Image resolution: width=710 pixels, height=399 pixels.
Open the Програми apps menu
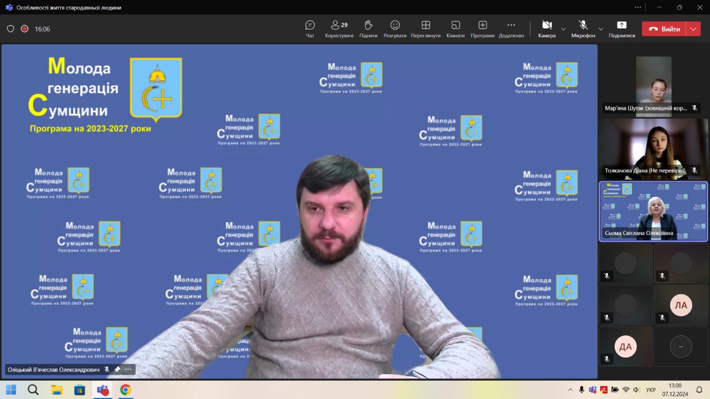tap(483, 29)
